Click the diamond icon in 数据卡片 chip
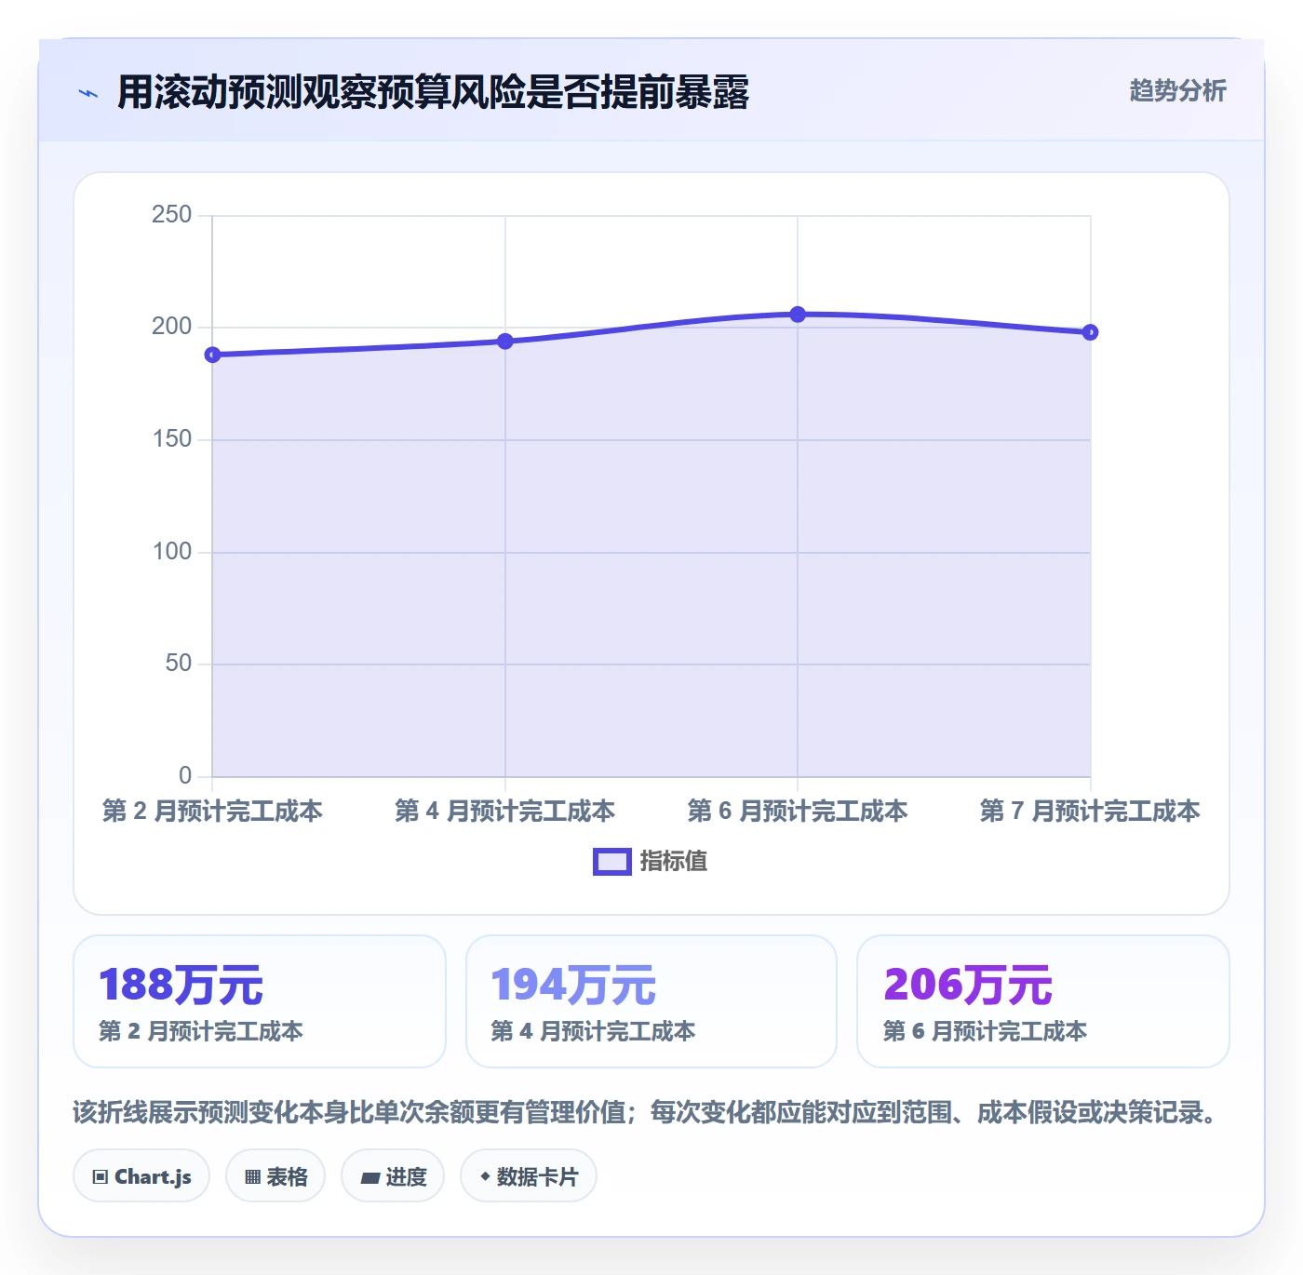Screen dimensions: 1303x1275 [x=485, y=1176]
